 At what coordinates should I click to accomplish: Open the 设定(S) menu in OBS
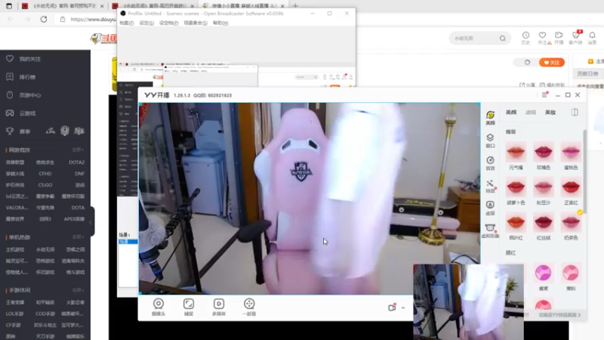point(146,23)
